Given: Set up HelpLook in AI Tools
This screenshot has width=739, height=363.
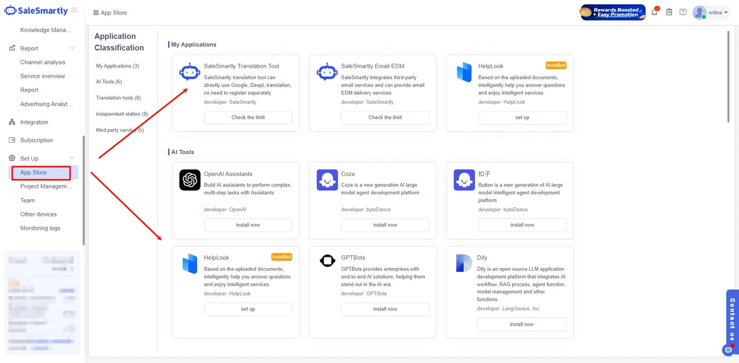Looking at the screenshot, I should point(248,309).
